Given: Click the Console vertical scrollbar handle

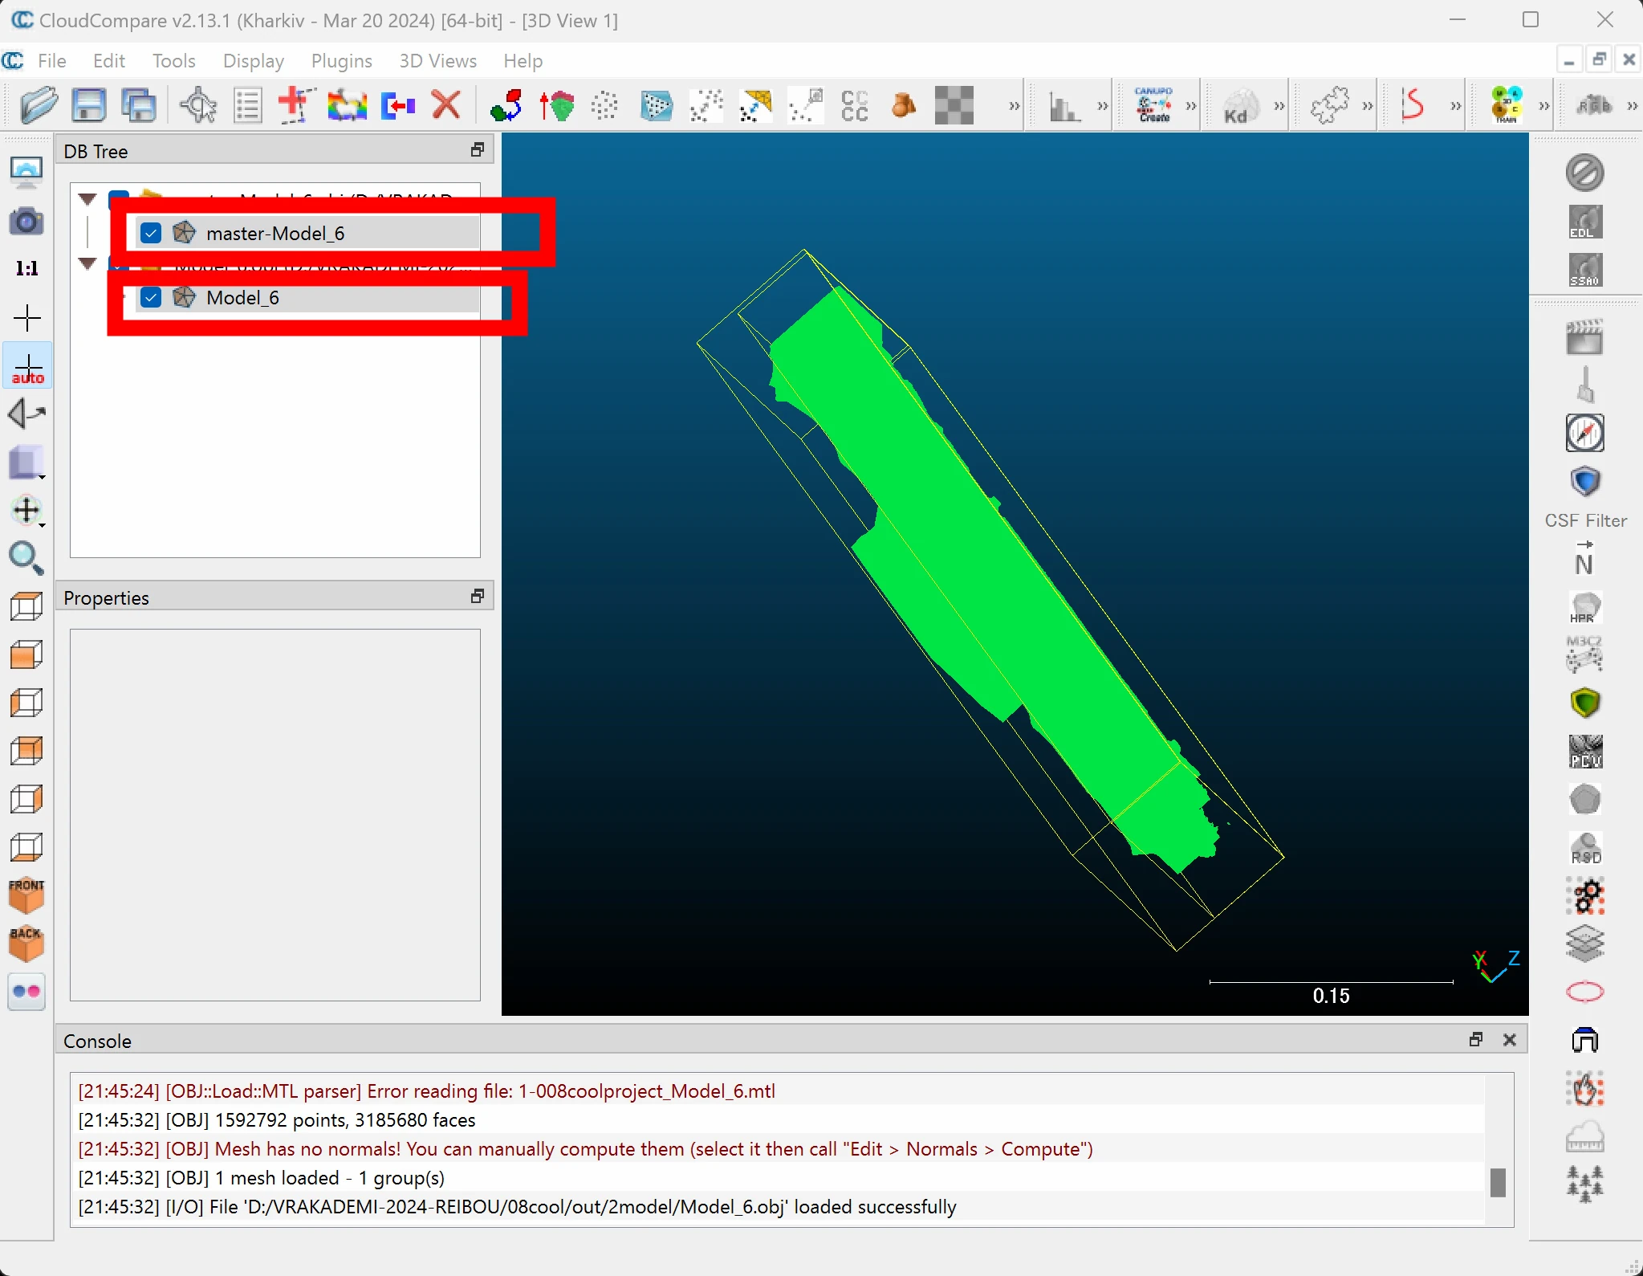Looking at the screenshot, I should pyautogui.click(x=1497, y=1182).
